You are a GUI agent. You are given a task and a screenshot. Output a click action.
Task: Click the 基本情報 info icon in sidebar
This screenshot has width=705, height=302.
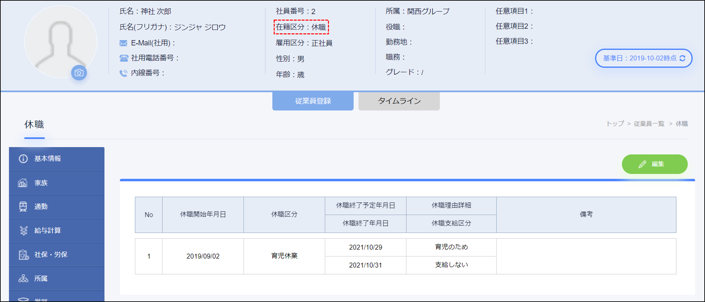coord(23,159)
